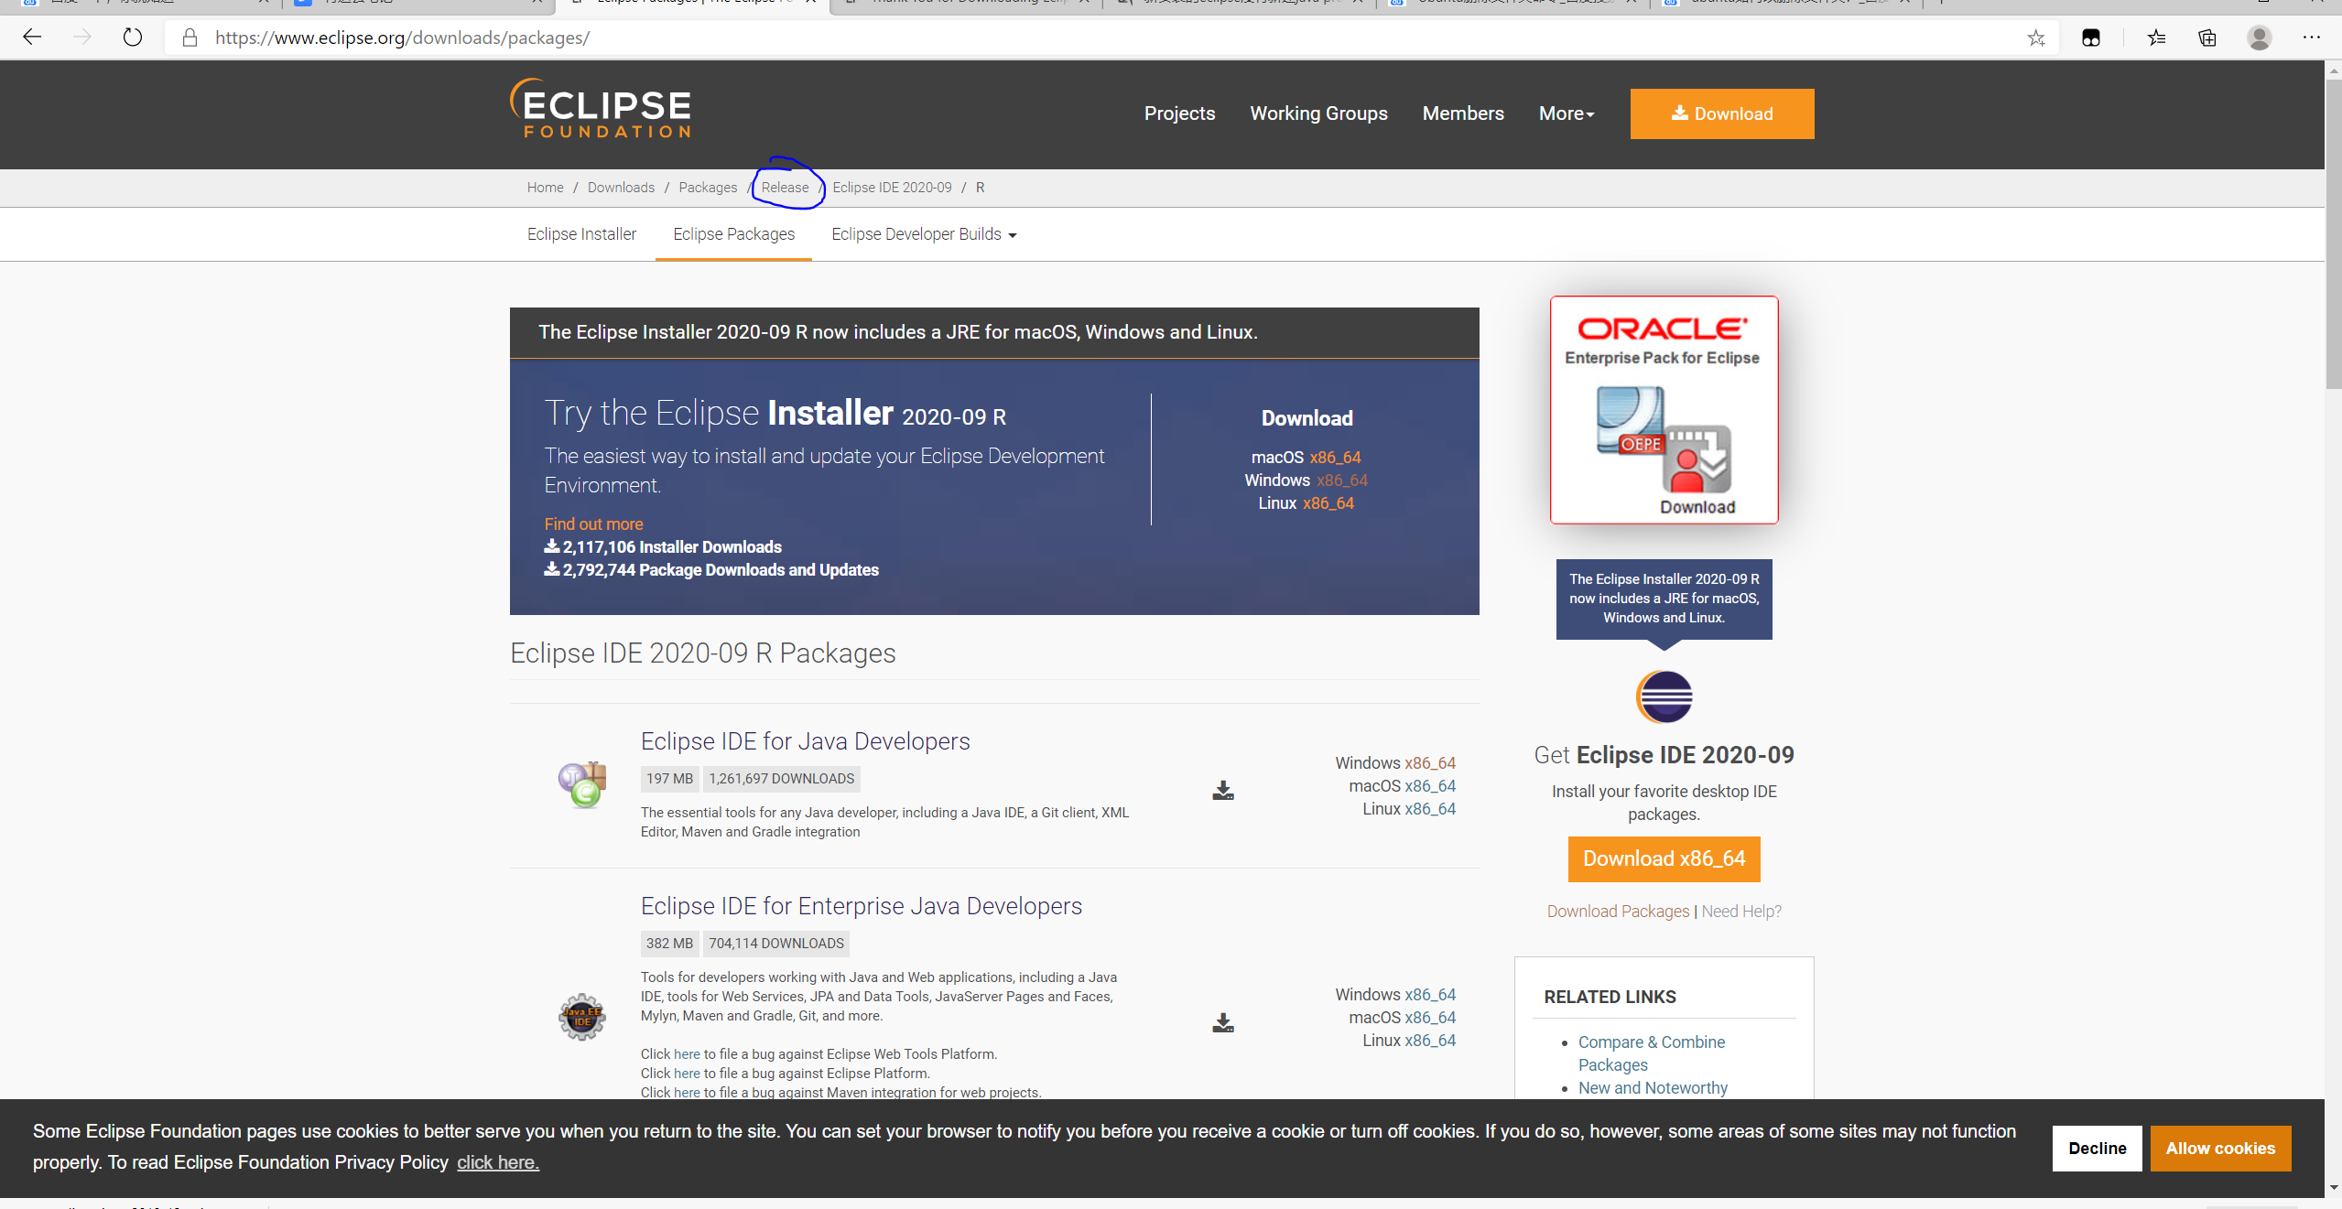Download Java Developers package for Windows x86_64
Screen dimensions: 2342x1209
1429,763
